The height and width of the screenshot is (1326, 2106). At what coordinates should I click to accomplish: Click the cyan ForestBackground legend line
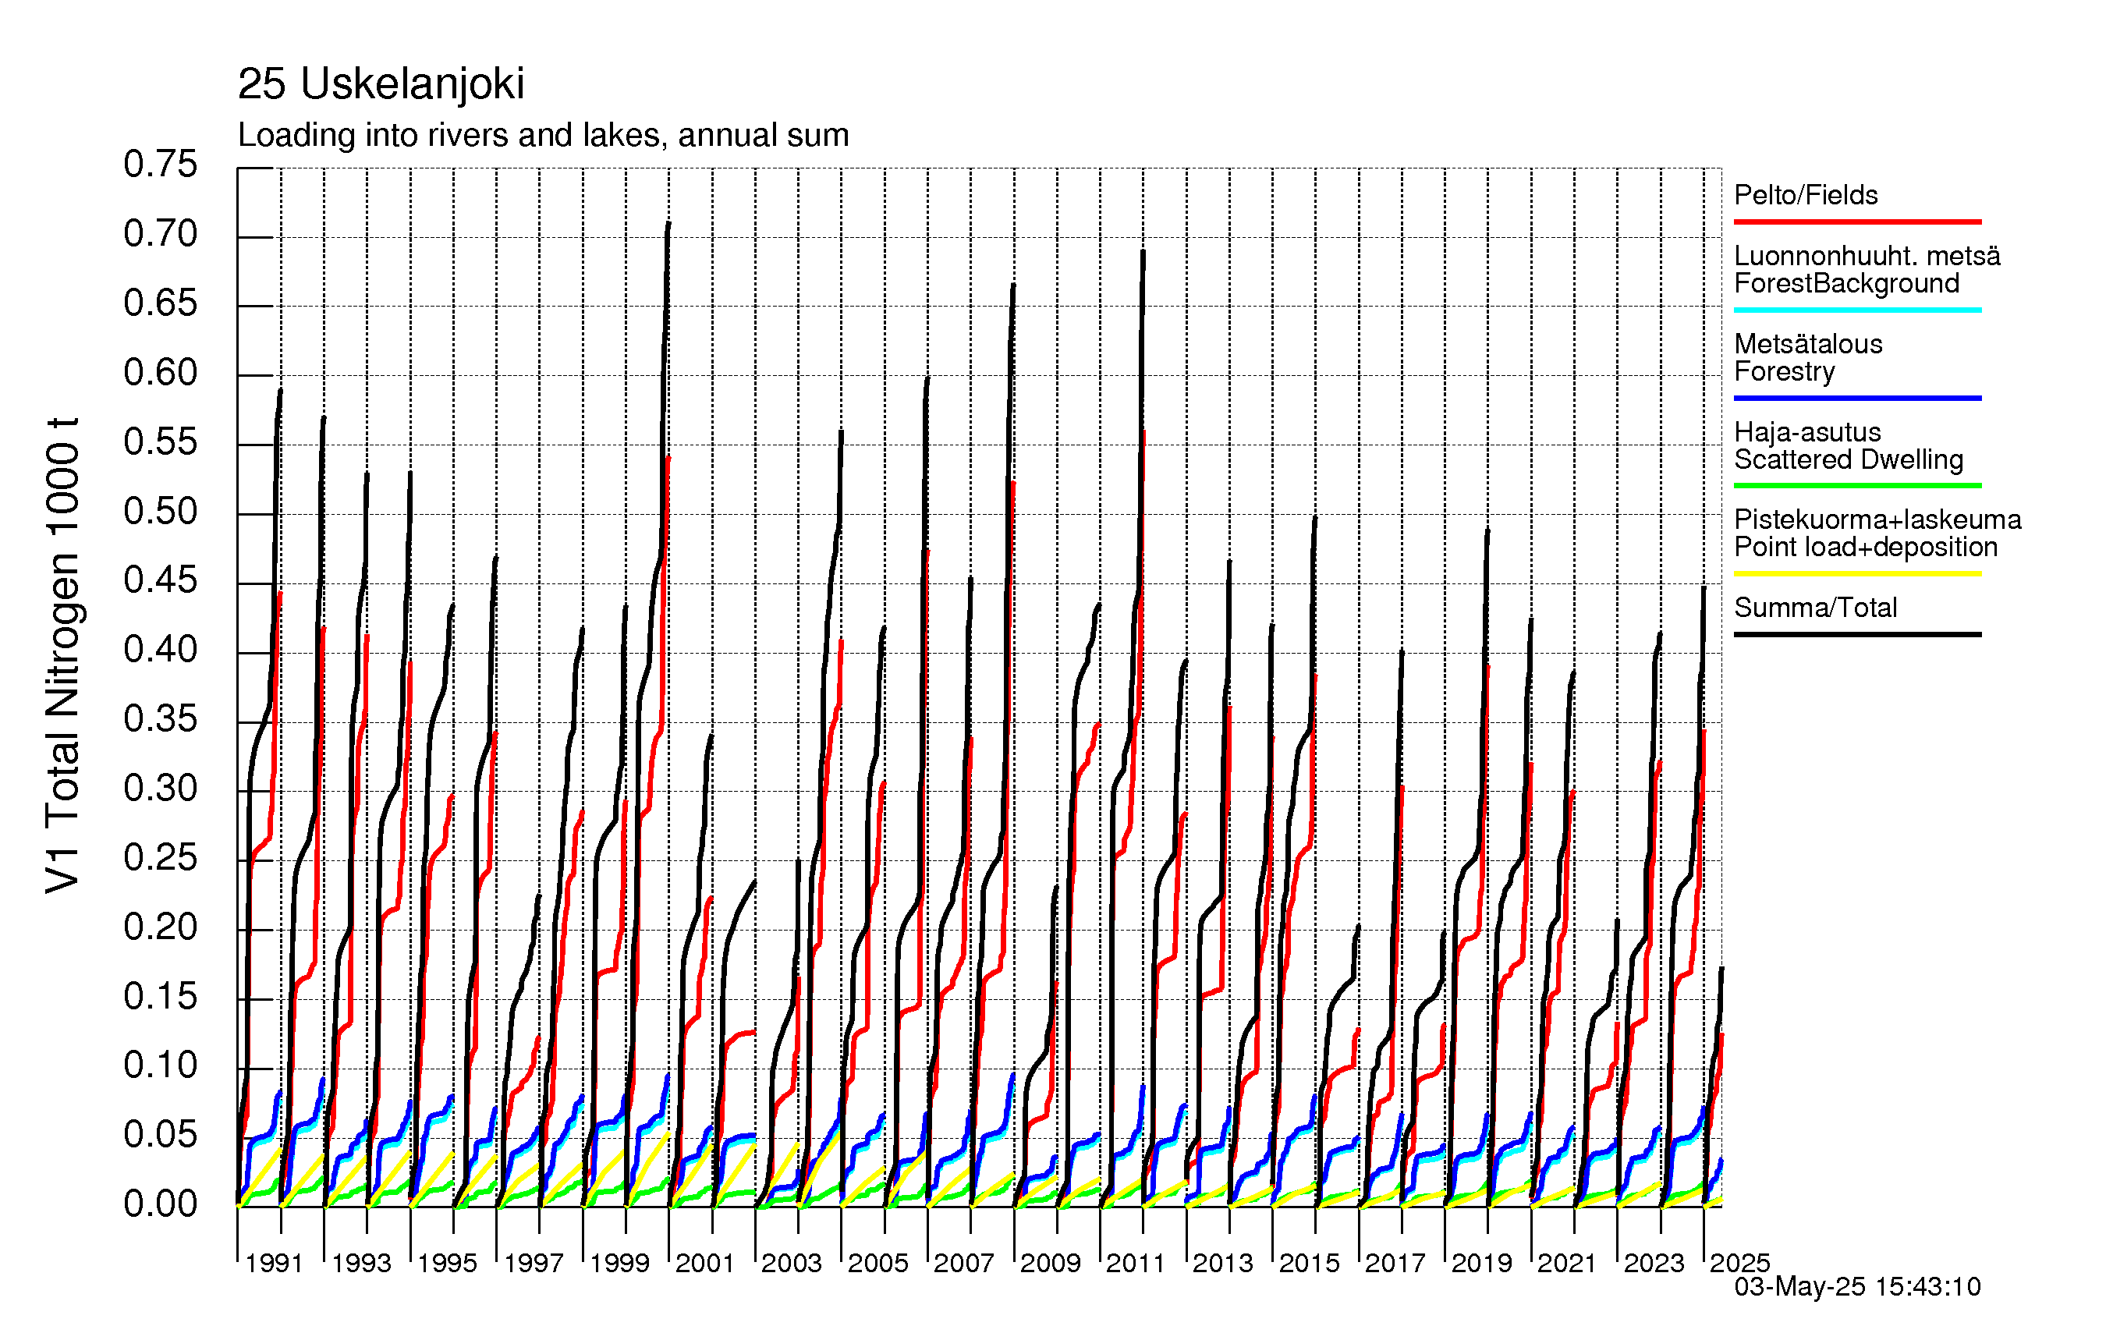click(x=1856, y=310)
